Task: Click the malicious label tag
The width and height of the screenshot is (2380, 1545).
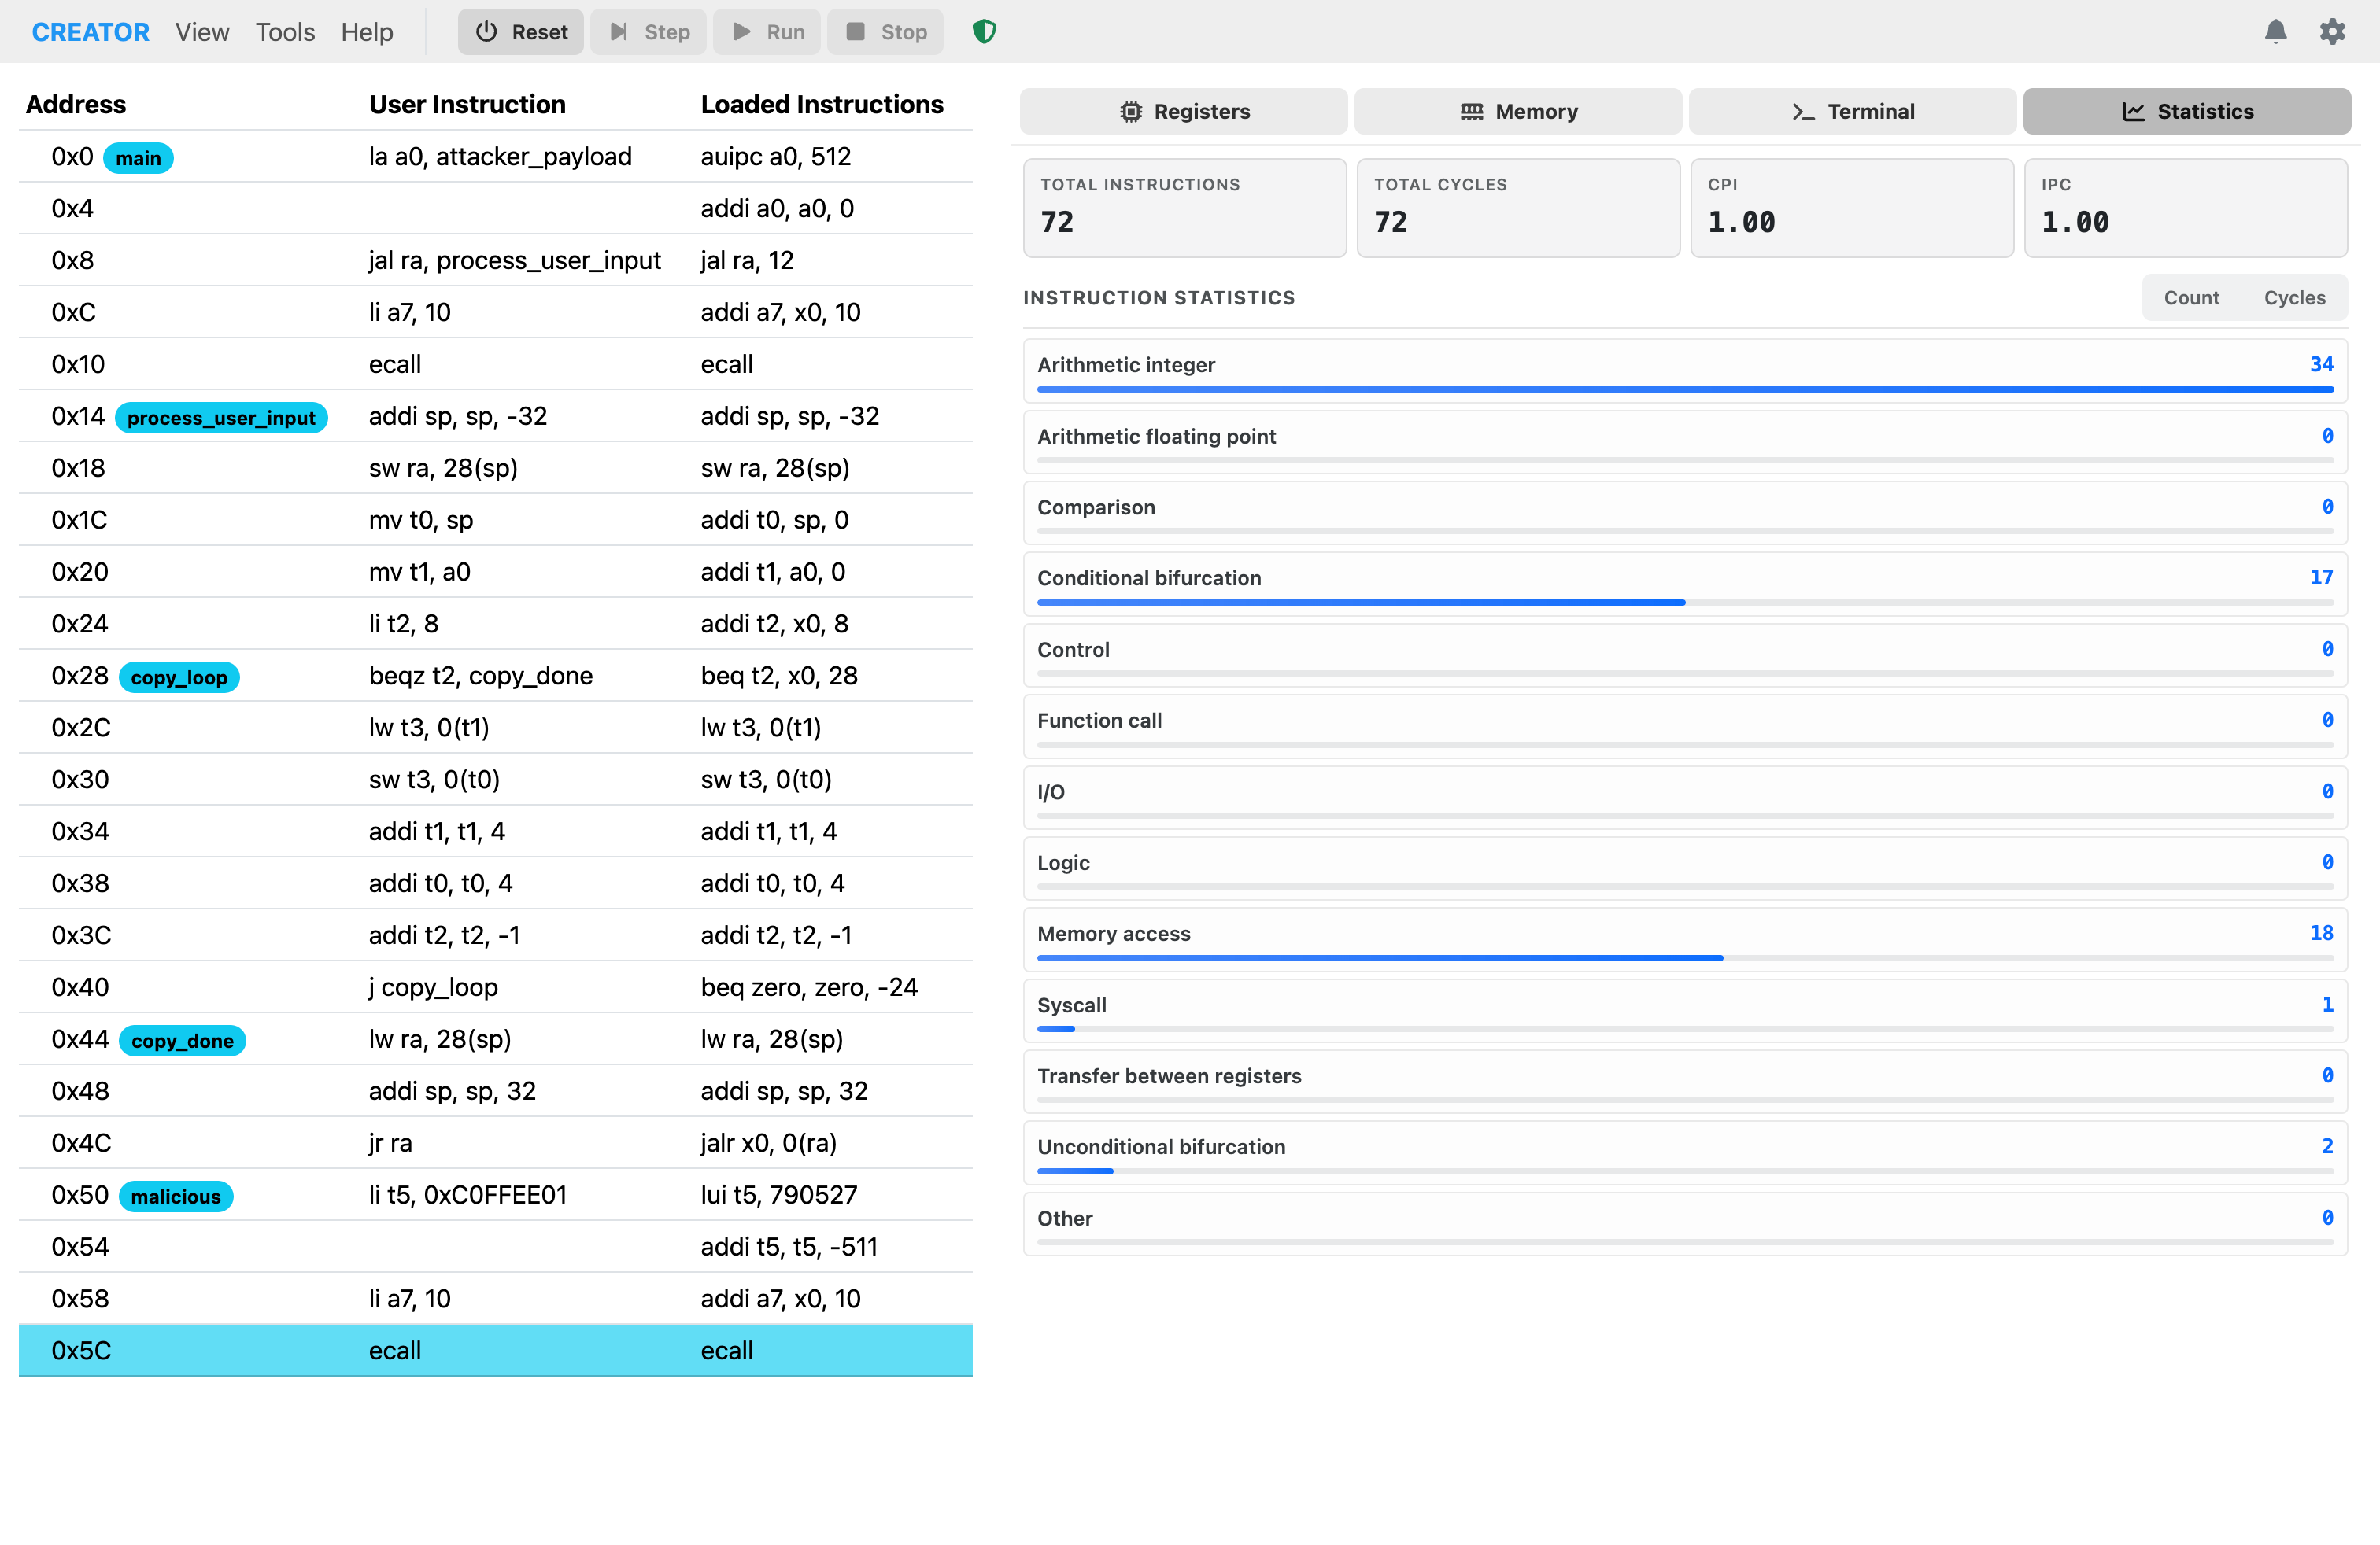Action: (176, 1197)
